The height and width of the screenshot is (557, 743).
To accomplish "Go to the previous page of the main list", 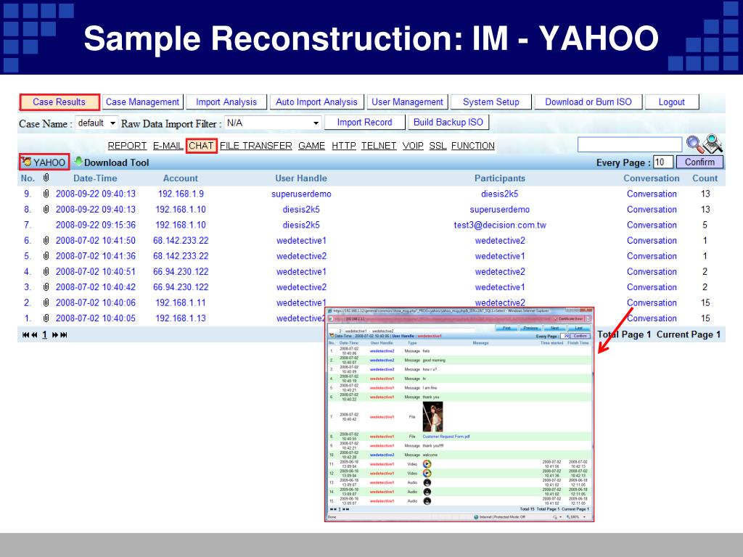I will 34,335.
